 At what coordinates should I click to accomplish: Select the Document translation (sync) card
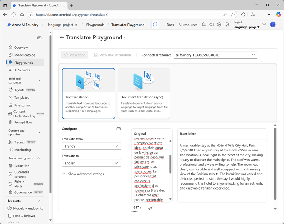(144, 93)
